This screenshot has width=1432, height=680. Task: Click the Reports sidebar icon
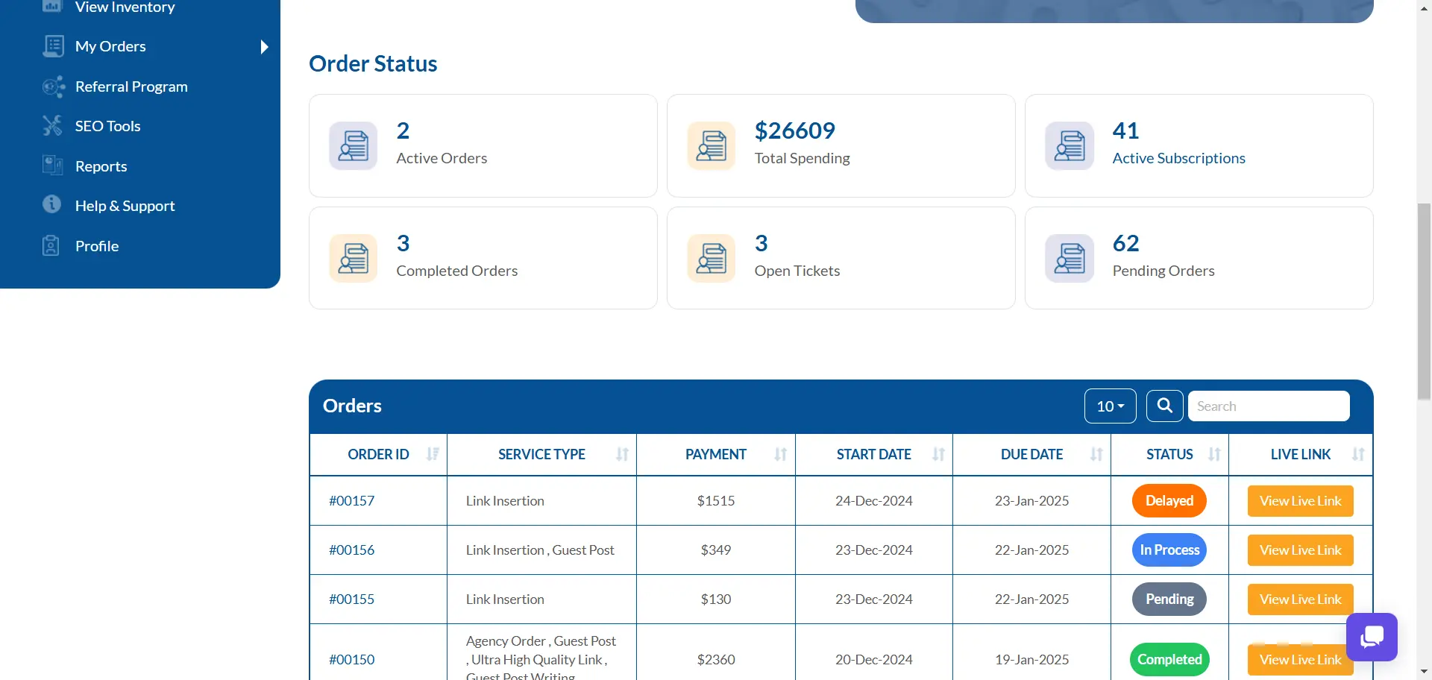click(x=52, y=166)
